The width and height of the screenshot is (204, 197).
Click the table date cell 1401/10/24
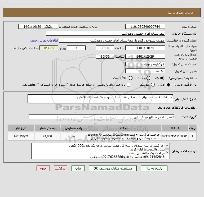pos(21,136)
